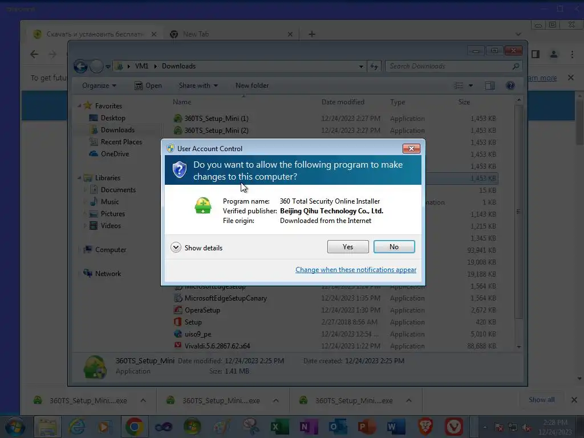
Task: Launch OneNote from the taskbar
Action: click(x=309, y=427)
